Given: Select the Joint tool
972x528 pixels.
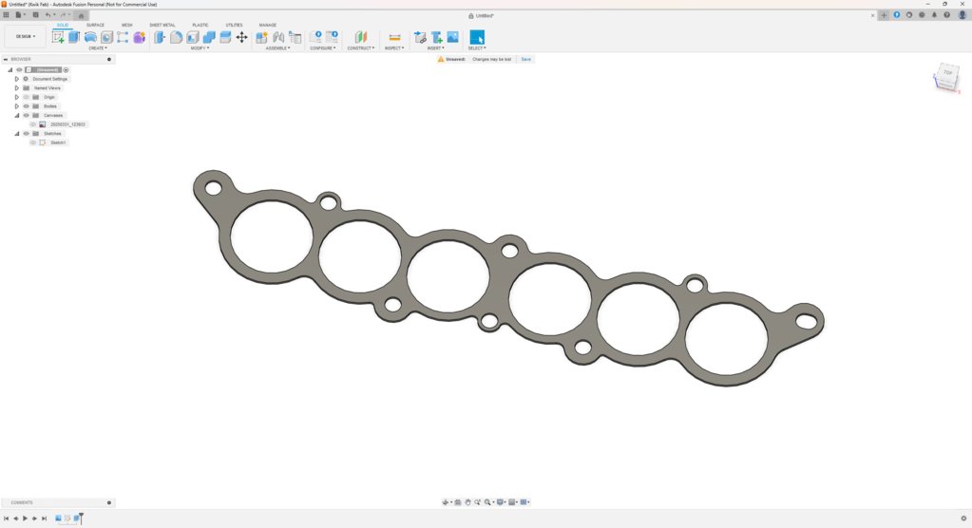Looking at the screenshot, I should pos(278,37).
